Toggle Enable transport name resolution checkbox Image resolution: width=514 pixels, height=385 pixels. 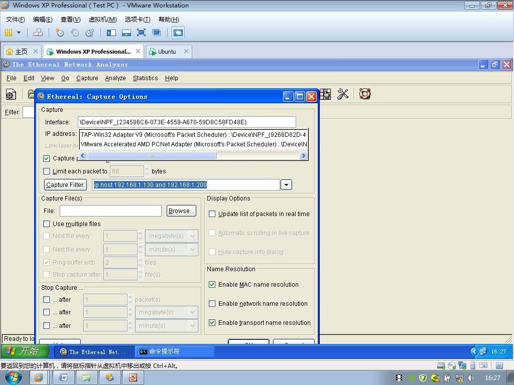[212, 322]
